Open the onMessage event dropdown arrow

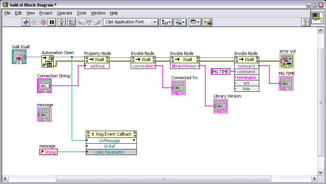click(x=134, y=141)
